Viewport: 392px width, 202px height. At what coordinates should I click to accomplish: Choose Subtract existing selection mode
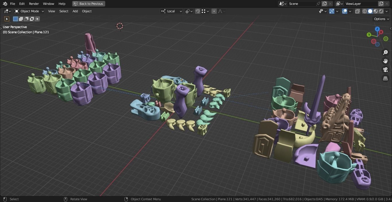coord(26,19)
